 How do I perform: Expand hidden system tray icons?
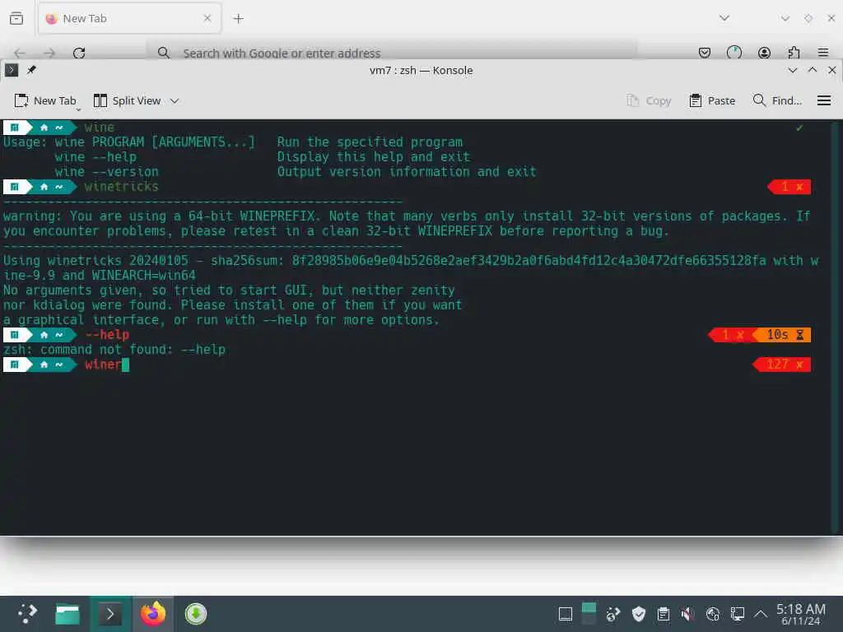coord(760,614)
